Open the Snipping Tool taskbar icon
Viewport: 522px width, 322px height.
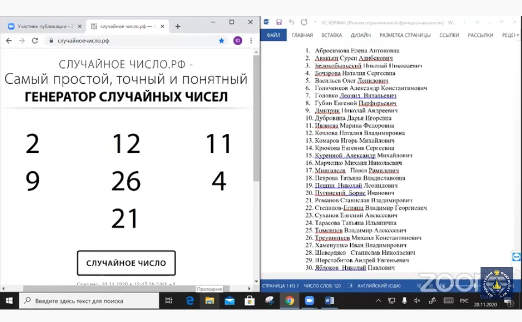click(x=269, y=301)
